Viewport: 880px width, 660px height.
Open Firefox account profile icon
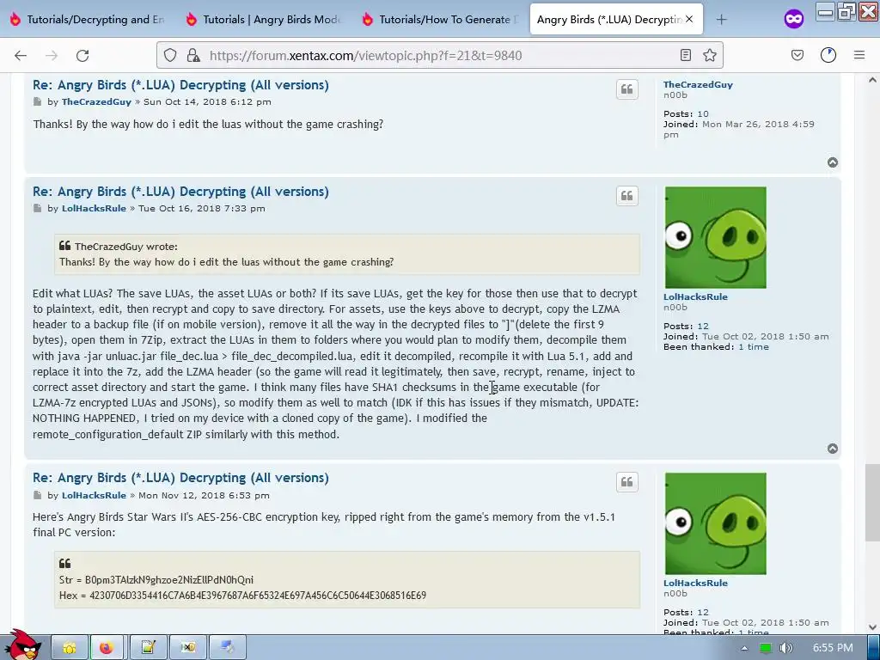coord(828,55)
